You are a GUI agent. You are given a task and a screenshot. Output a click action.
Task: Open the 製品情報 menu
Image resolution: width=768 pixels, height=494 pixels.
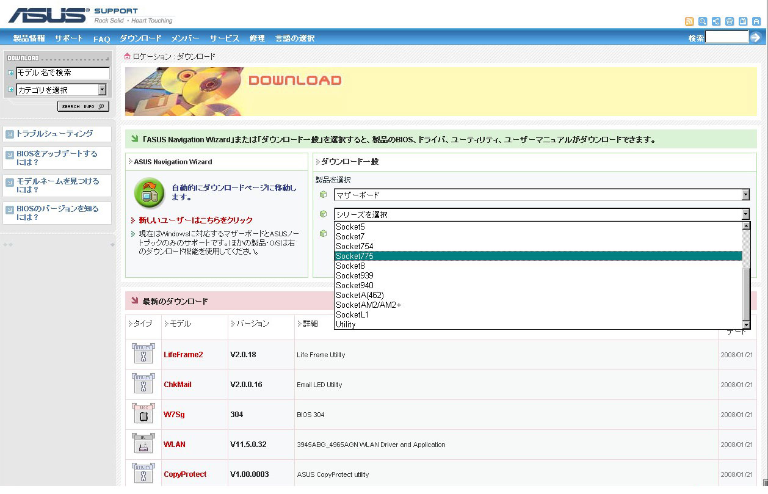(29, 38)
